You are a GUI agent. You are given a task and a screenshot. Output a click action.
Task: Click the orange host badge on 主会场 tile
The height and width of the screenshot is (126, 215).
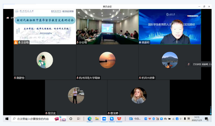click(x=16, y=42)
